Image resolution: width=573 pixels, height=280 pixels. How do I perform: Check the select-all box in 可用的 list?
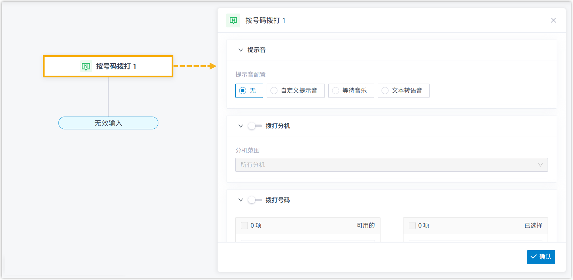(244, 226)
